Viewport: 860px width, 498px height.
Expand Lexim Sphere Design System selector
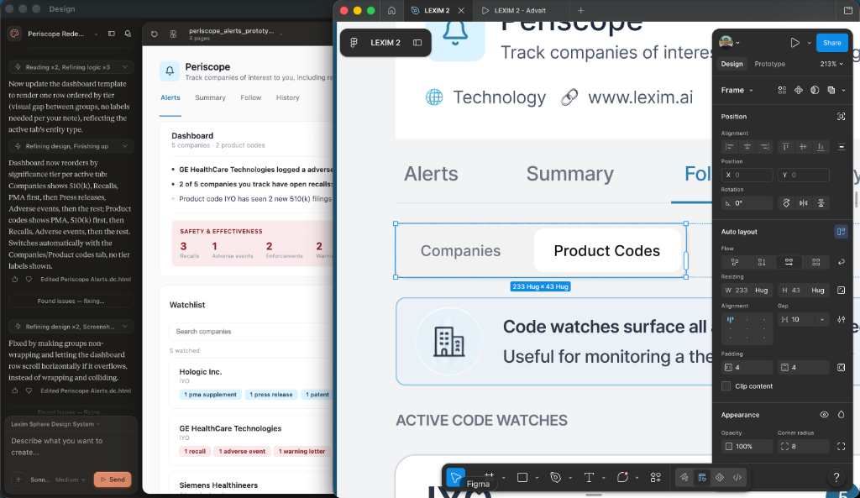pos(55,424)
